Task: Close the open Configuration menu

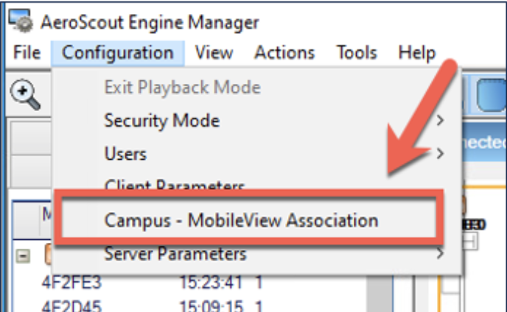Action: point(117,53)
